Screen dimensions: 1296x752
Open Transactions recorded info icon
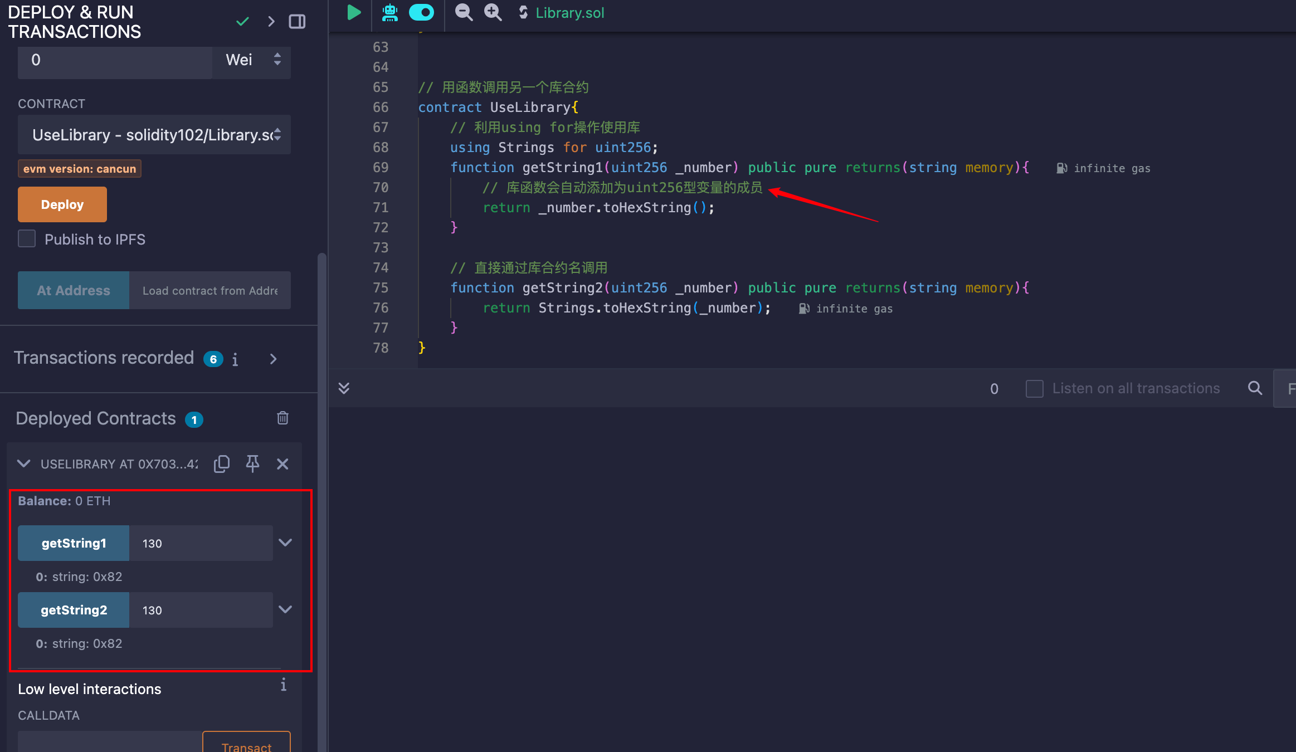(235, 359)
